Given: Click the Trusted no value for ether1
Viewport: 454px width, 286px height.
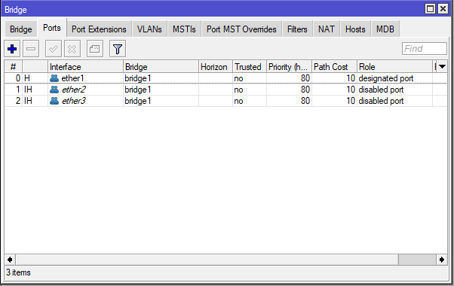Looking at the screenshot, I should pyautogui.click(x=238, y=78).
